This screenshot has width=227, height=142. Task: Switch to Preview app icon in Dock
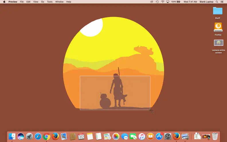(x=185, y=136)
